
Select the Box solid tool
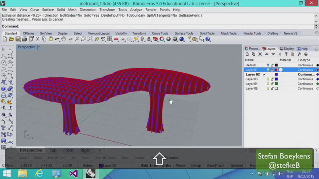point(4,89)
